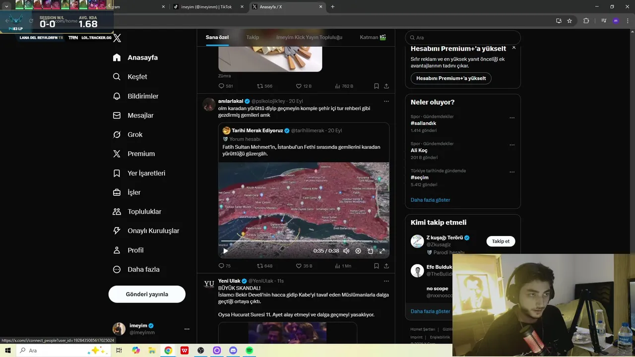The width and height of the screenshot is (635, 357).
Task: Open Onaylı Kuruluşlar from sidebar
Action: [146, 231]
